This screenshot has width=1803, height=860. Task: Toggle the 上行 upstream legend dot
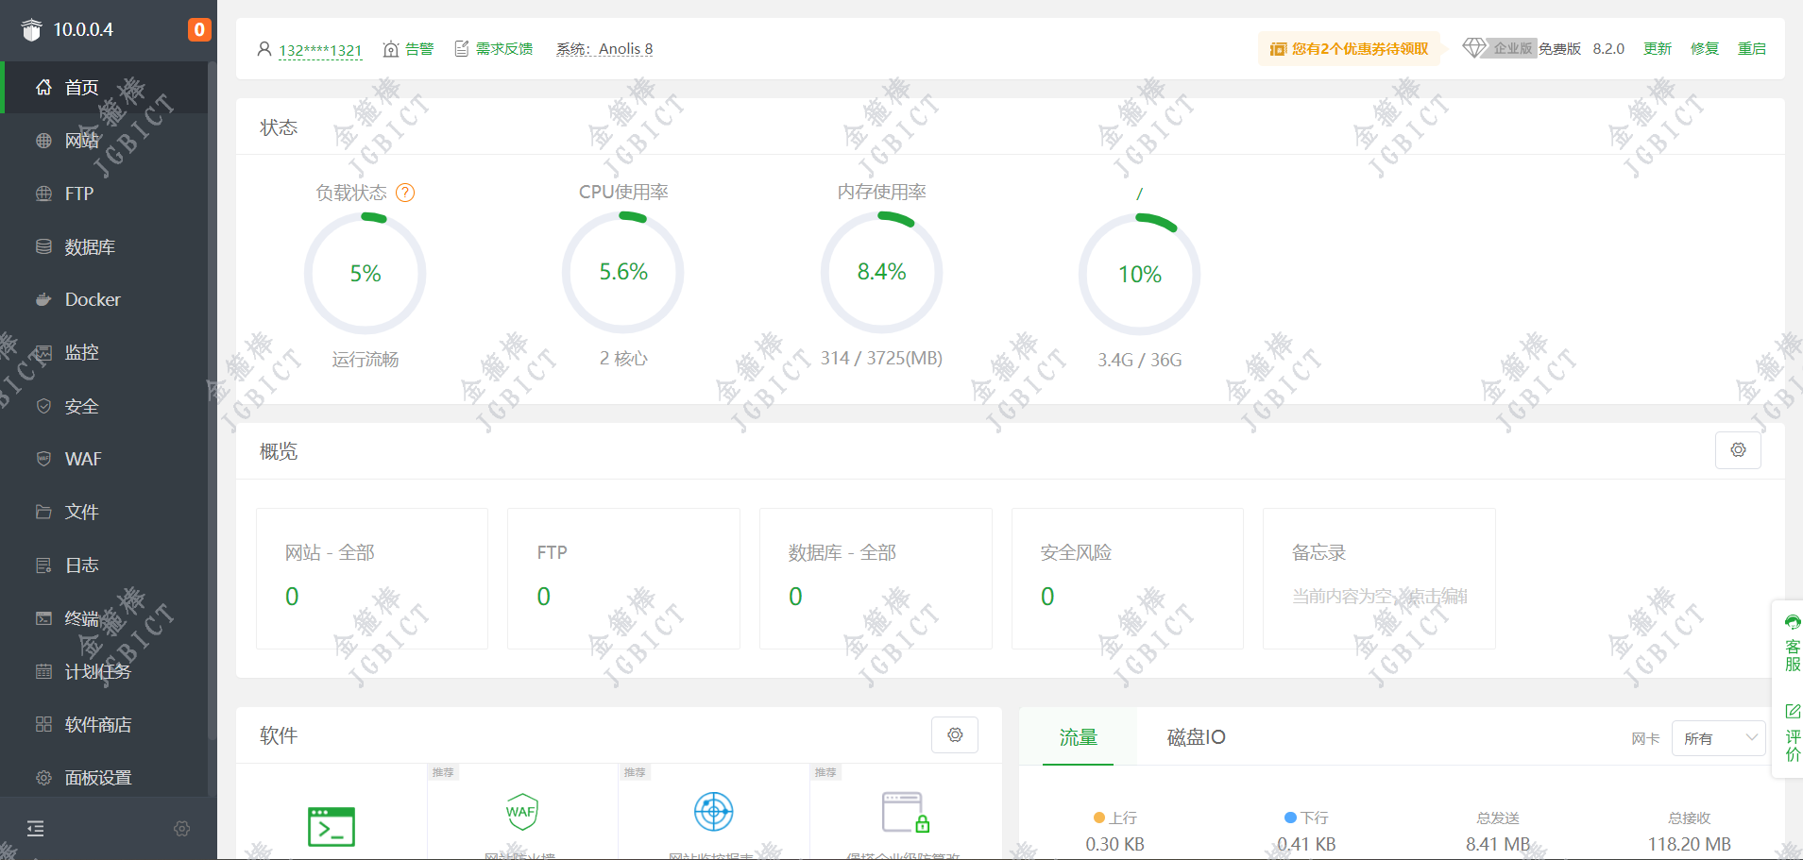click(1099, 818)
